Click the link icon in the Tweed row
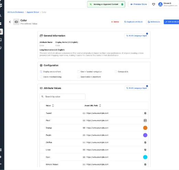 pyautogui.click(x=84, y=113)
